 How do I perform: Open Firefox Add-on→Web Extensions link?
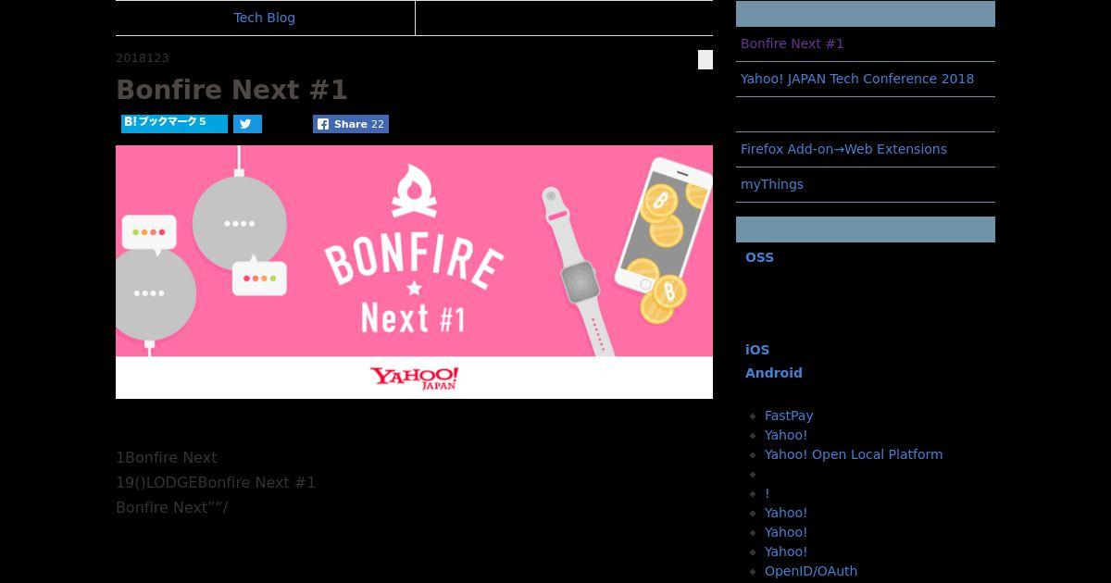tap(843, 149)
